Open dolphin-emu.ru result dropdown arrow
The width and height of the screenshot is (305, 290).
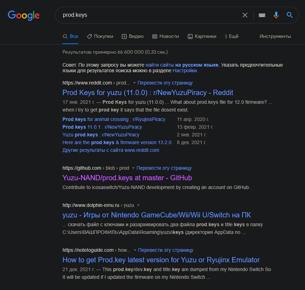tap(138, 205)
